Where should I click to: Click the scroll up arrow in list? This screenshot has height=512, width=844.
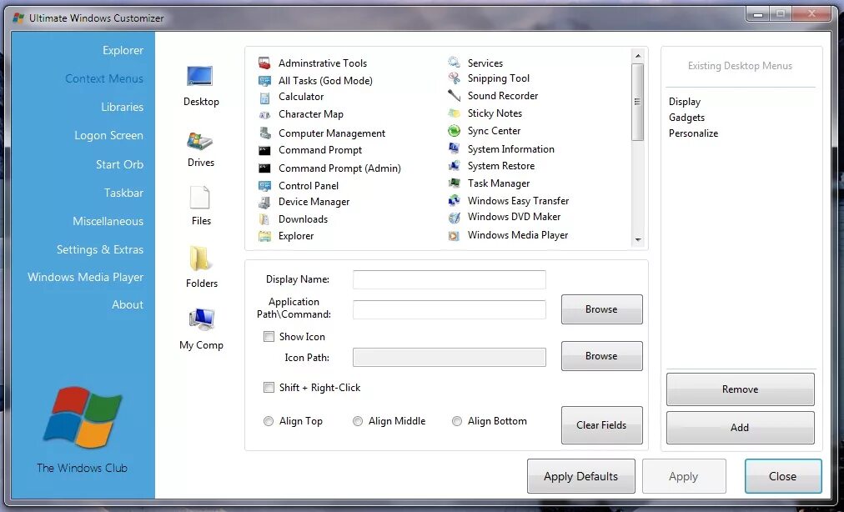click(638, 56)
